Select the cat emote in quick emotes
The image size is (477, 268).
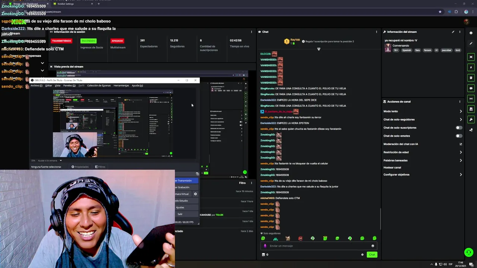[288, 238]
